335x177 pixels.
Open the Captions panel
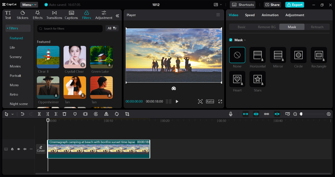71,15
